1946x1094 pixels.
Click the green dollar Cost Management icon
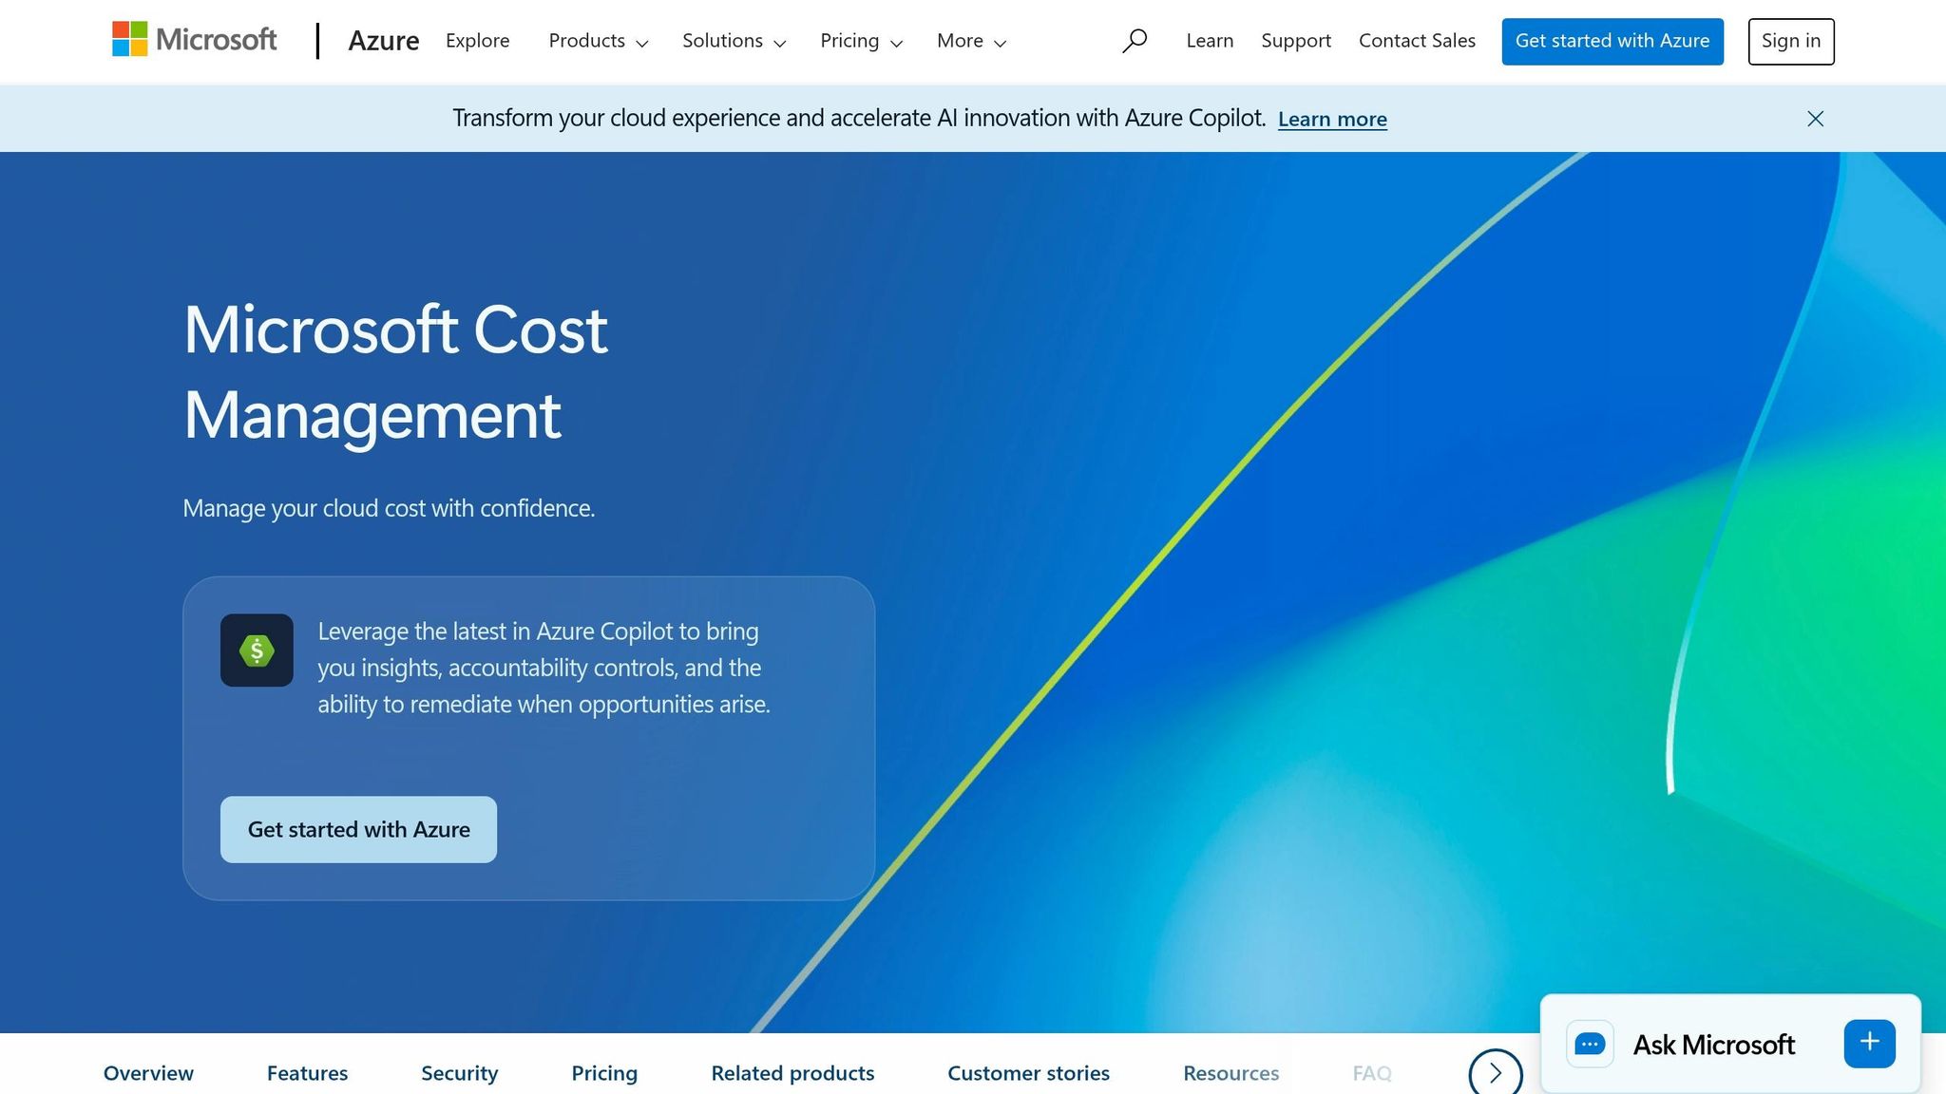click(257, 651)
